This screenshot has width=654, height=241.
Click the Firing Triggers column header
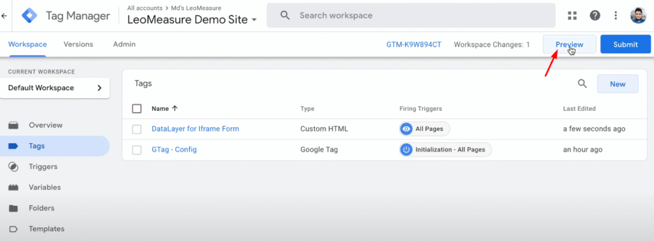420,109
